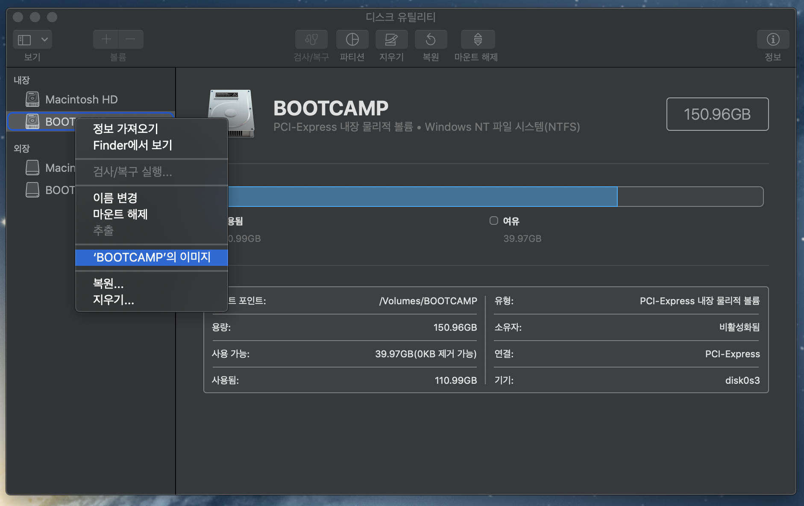Screen dimensions: 804x506
Task: Click the free-space portion of usage bar
Action: tap(690, 197)
